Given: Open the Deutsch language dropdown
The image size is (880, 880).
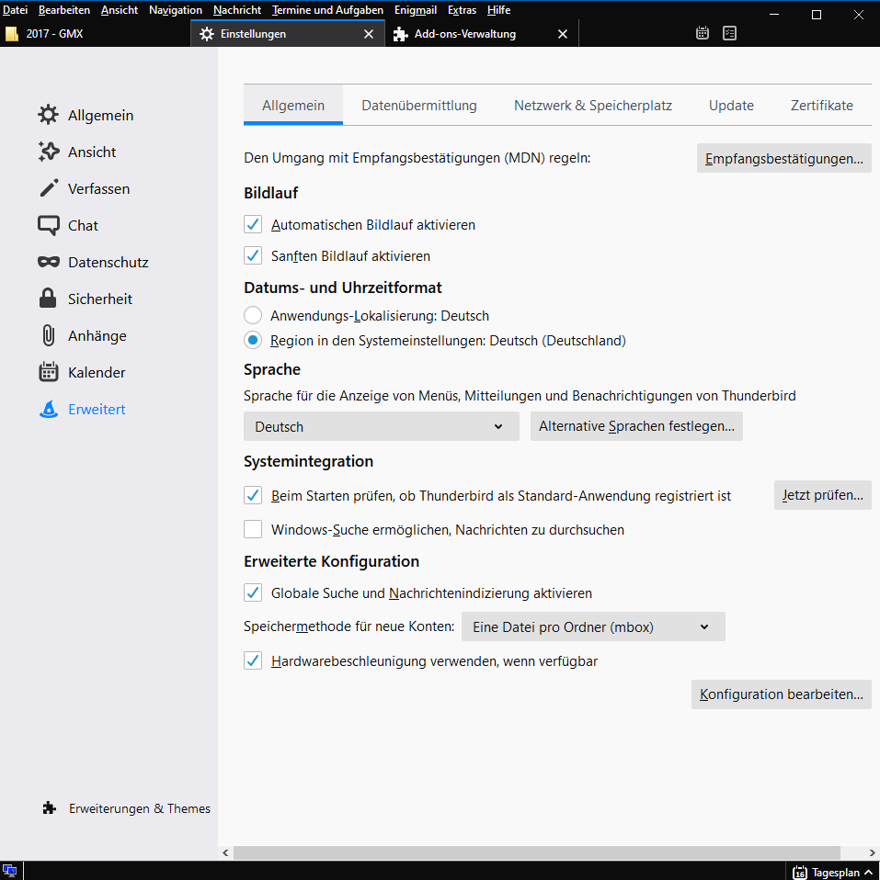Looking at the screenshot, I should [382, 426].
